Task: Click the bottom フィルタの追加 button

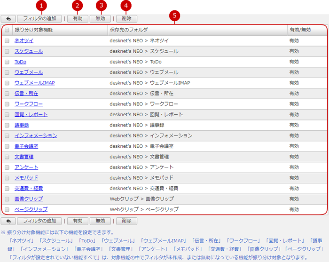Action: click(39, 221)
